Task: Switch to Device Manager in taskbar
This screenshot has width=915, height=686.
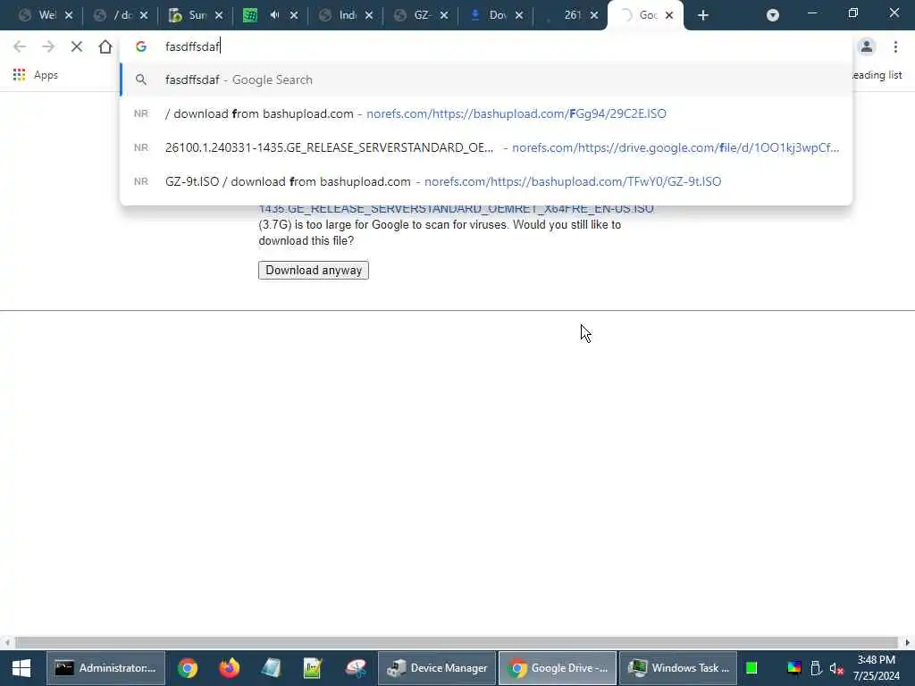Action: coord(437,668)
